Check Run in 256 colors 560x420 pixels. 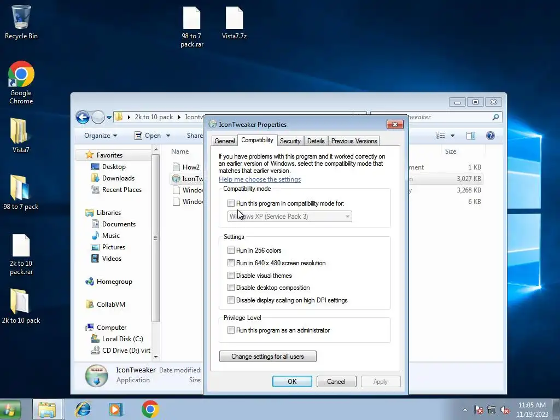point(231,250)
